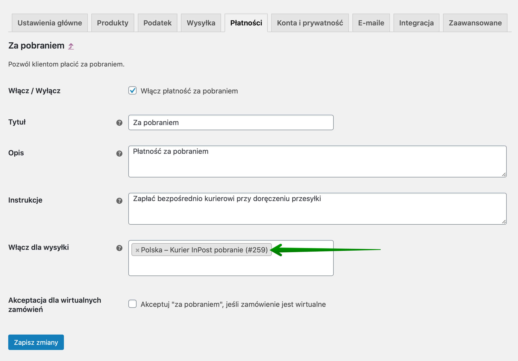Viewport: 518px width, 361px height.
Task: Click the help icon next to Instrukcje
Action: [x=119, y=201]
